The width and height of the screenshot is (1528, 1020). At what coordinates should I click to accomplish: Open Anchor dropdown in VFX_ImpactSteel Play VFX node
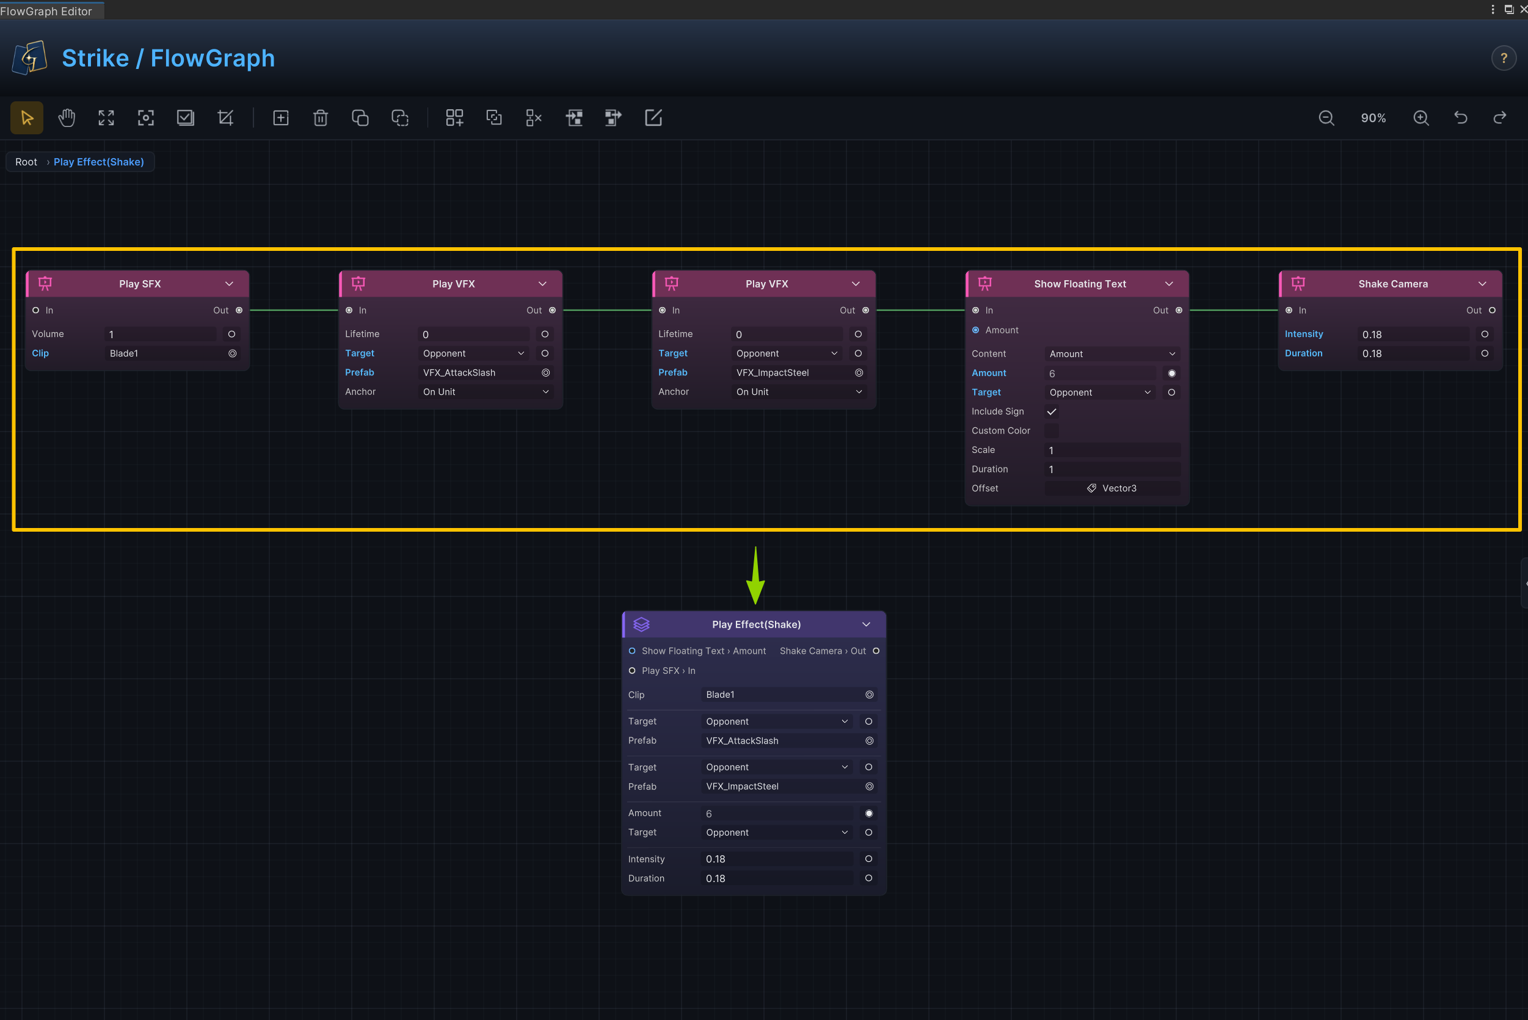point(800,392)
